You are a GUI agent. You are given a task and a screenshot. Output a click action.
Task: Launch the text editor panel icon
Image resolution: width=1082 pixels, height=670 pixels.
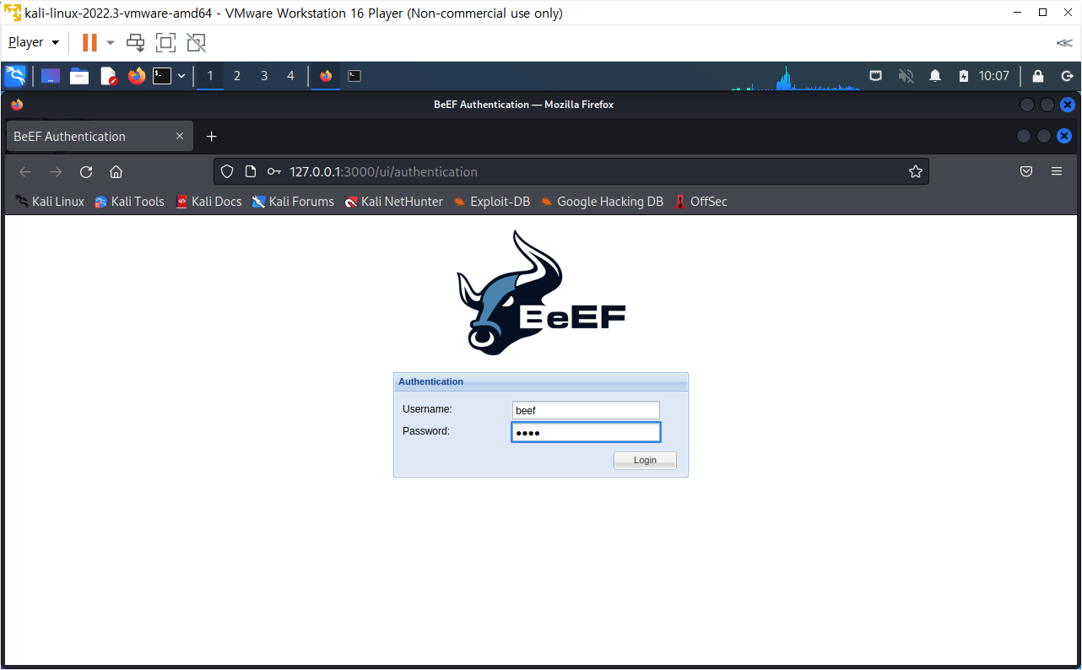click(x=108, y=76)
